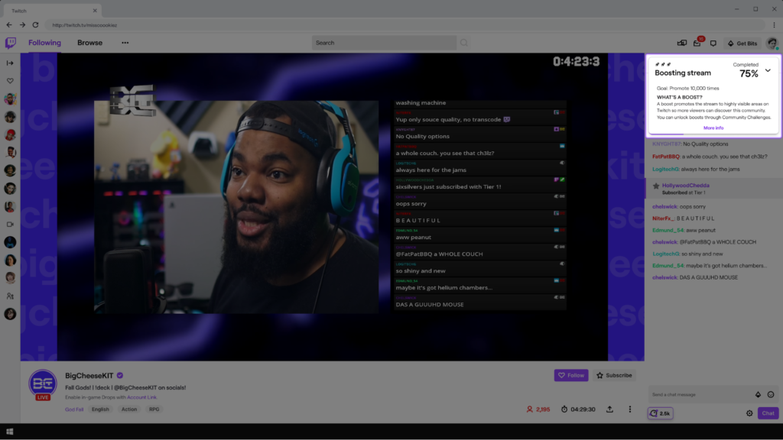
Task: Click the followed channels heart icon in sidebar
Action: 11,80
